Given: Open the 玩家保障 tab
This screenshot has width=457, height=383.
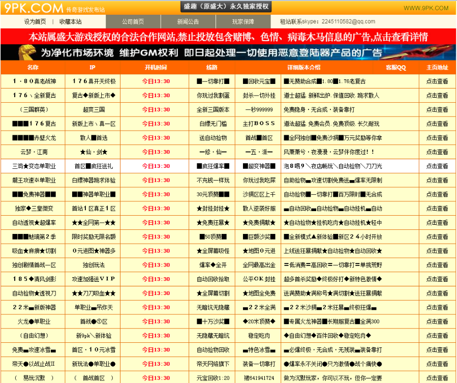Looking at the screenshot, I should click(243, 21).
